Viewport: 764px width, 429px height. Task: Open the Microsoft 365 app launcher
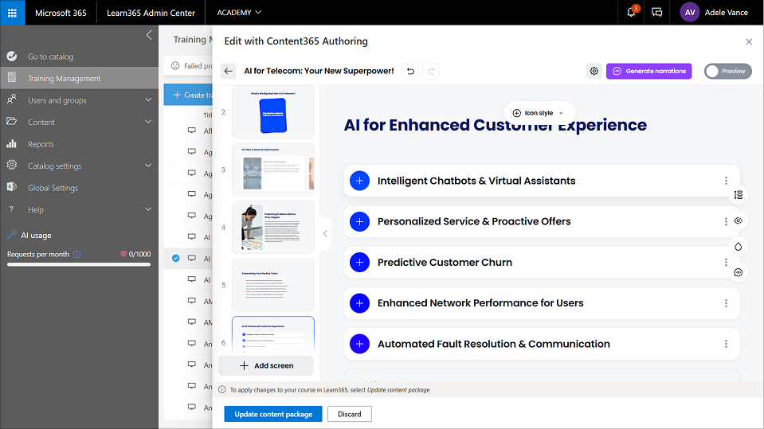(13, 13)
